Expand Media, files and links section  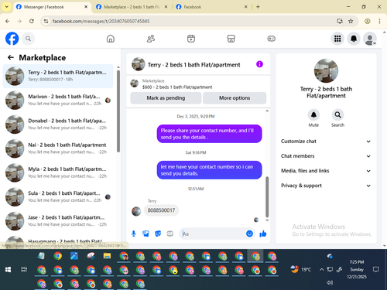pyautogui.click(x=326, y=171)
